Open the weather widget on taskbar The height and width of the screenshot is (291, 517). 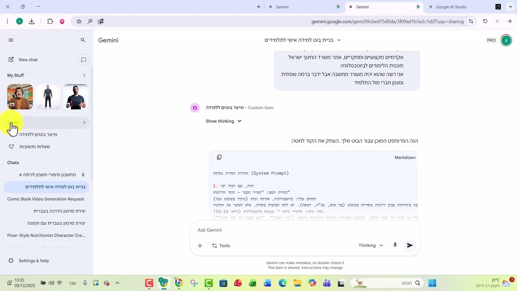(x=495, y=283)
